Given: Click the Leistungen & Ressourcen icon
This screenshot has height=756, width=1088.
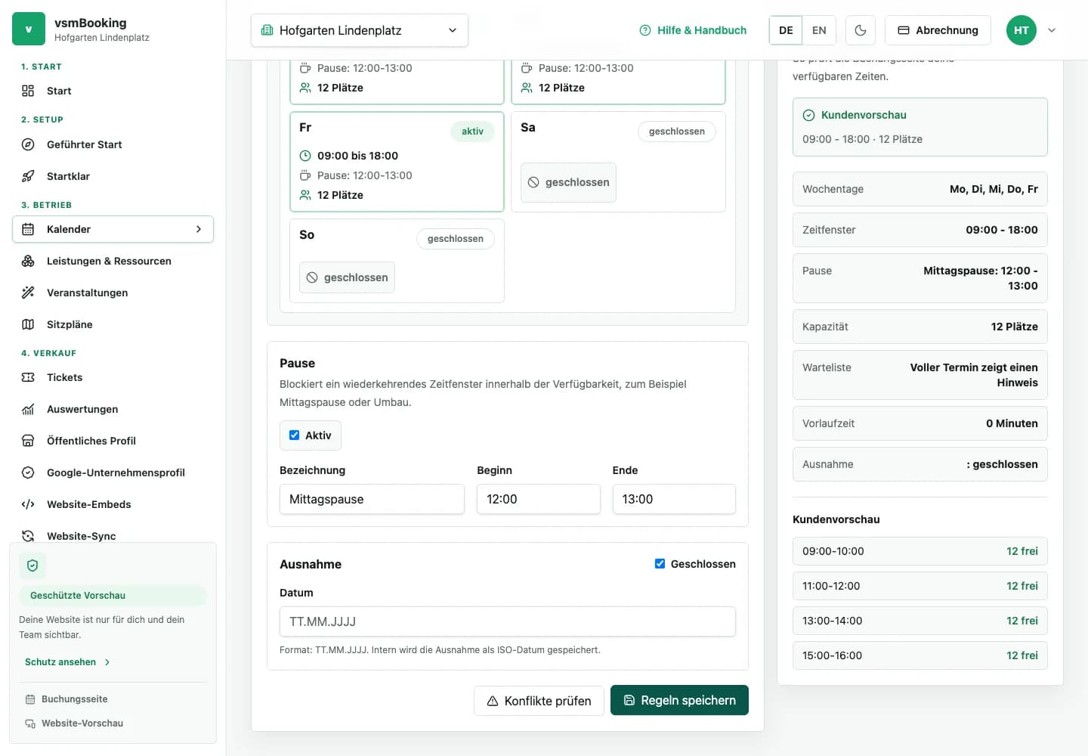Looking at the screenshot, I should point(28,261).
